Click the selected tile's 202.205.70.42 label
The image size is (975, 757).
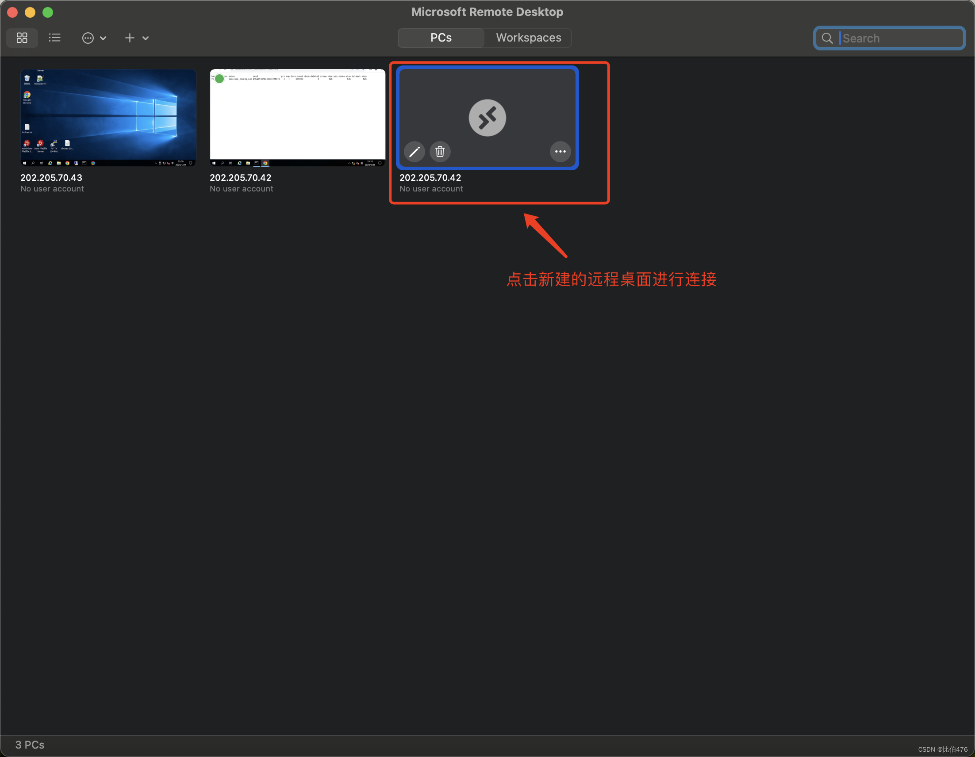point(430,178)
